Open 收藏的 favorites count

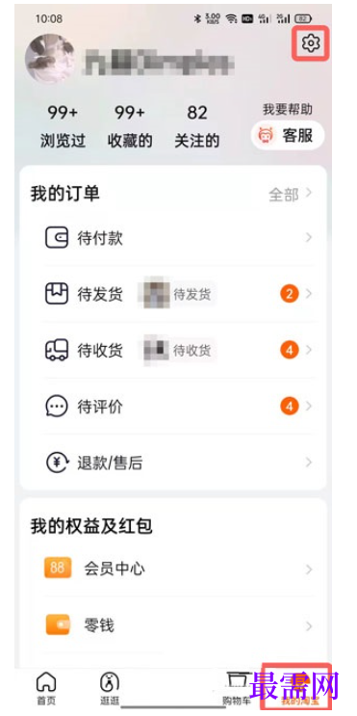coord(130,126)
